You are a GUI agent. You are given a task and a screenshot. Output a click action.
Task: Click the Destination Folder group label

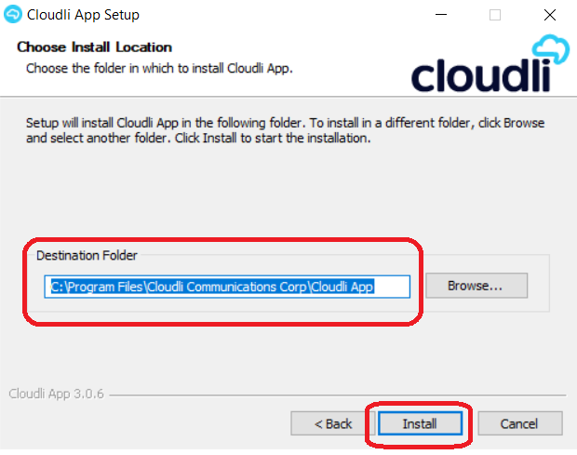coord(87,255)
